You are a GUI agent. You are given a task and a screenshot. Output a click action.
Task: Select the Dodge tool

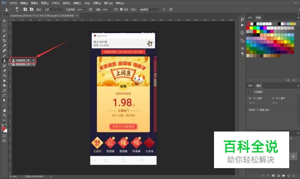pos(4,85)
